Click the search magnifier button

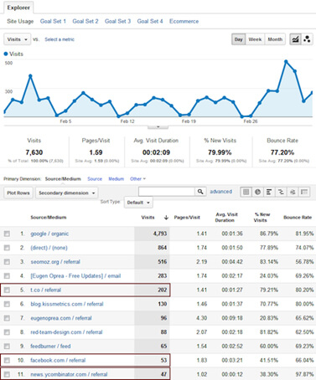coord(200,192)
